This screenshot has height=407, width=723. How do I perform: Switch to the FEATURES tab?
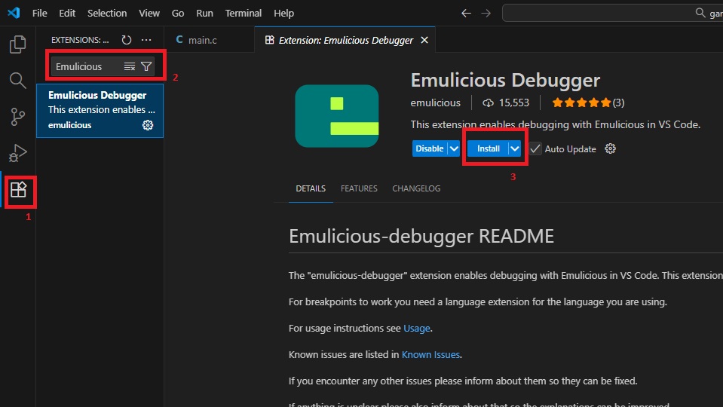(x=359, y=188)
